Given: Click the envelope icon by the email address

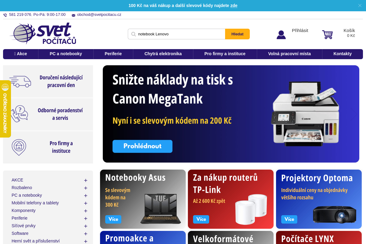Looking at the screenshot, I should (74, 15).
